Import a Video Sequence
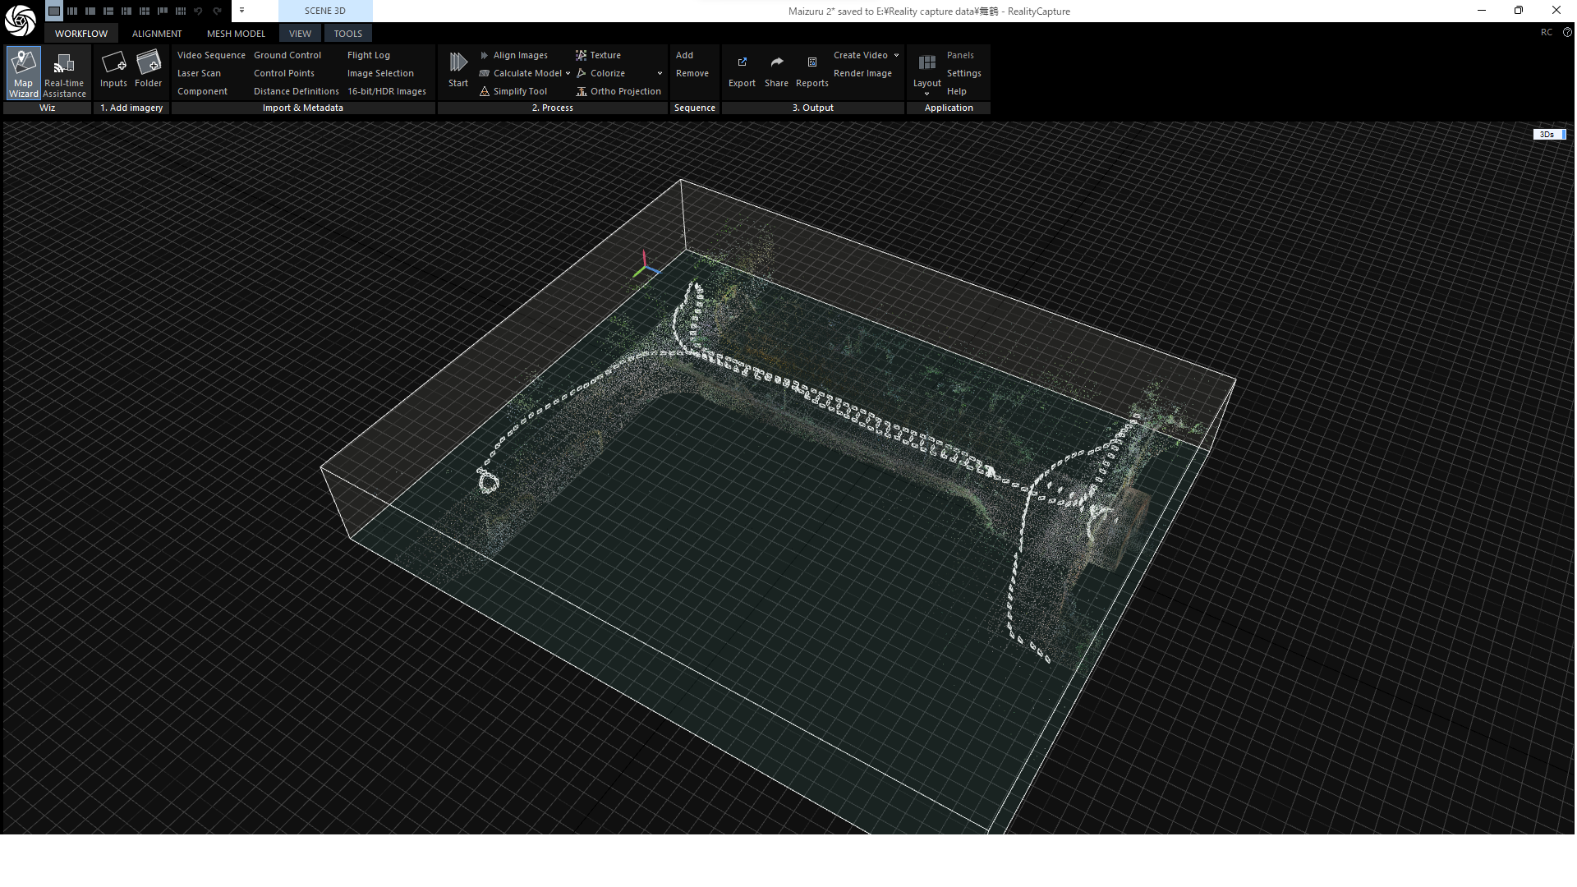This screenshot has width=1577, height=887. [x=211, y=55]
